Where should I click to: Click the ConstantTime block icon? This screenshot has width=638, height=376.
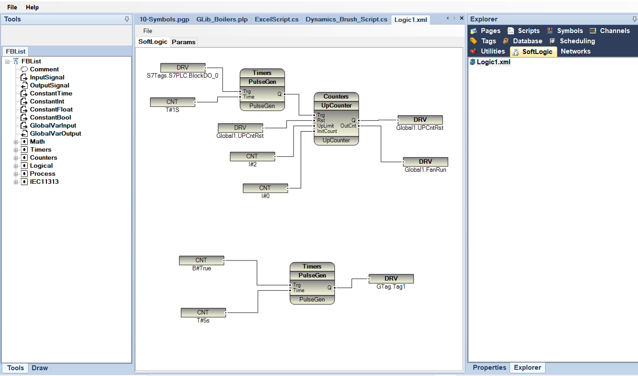tap(25, 93)
